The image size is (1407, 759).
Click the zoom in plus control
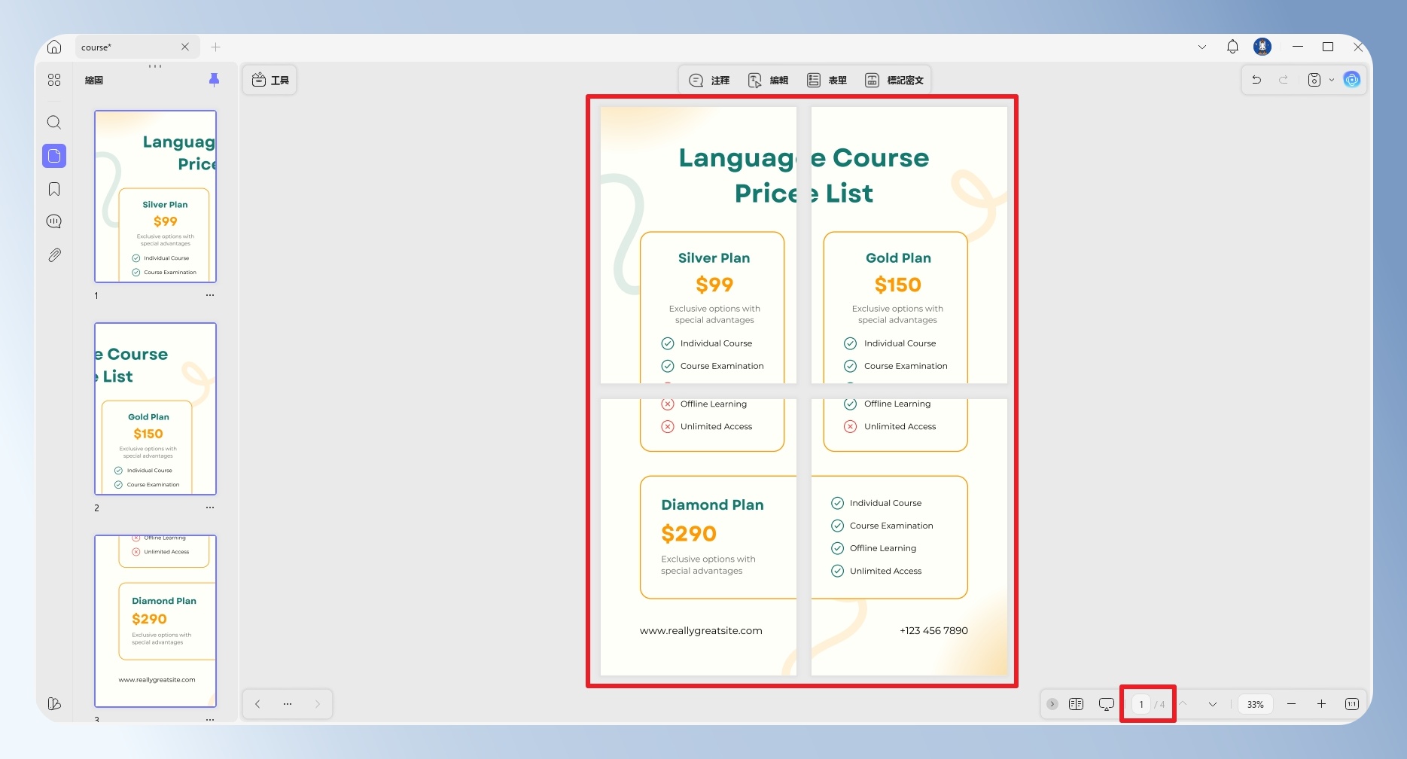[1321, 704]
